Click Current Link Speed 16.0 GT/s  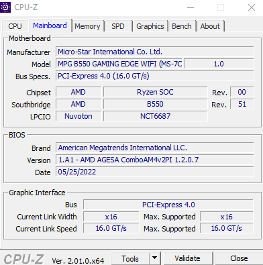pos(111,228)
